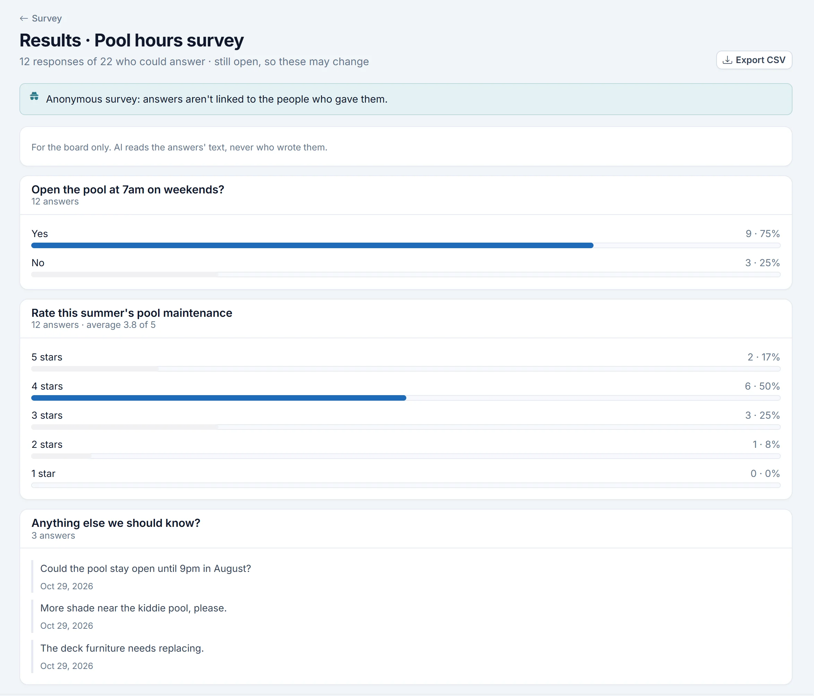The image size is (814, 696).
Task: Click the 'Anything else we should know?' heading
Action: coord(116,523)
